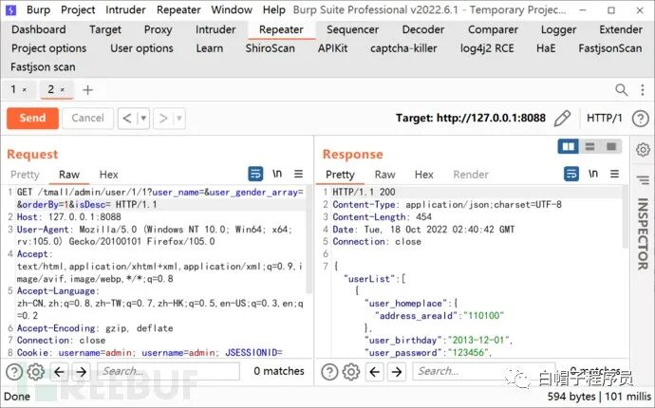This screenshot has width=655, height=408.
Task: Switch to the Target tab
Action: [x=104, y=29]
